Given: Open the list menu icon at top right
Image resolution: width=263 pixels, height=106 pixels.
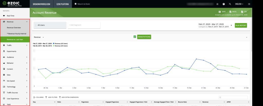Looking at the screenshot, I should click(249, 4).
